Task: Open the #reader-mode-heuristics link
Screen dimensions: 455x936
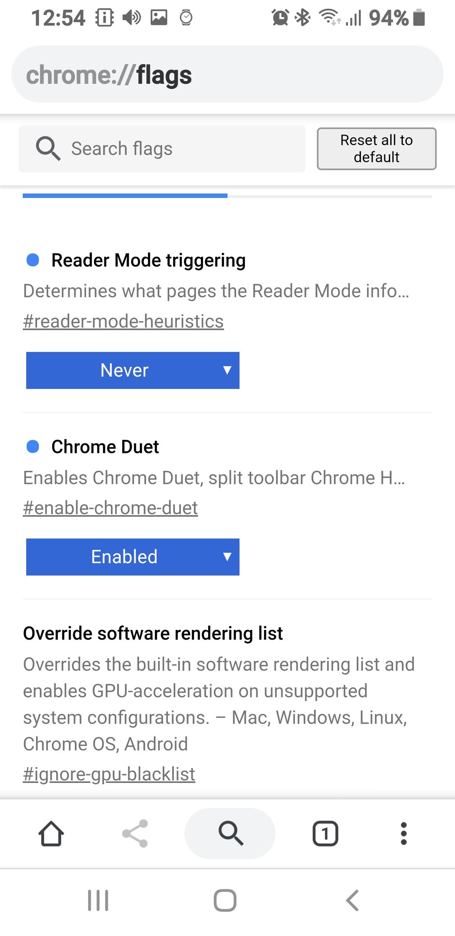Action: 123,321
